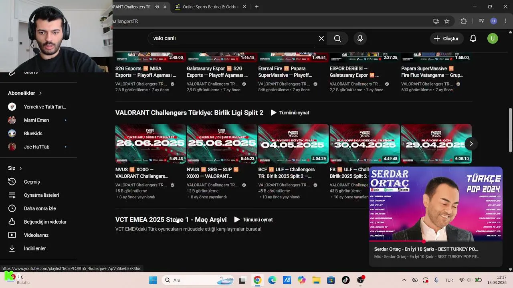Open Microsoft Store from taskbar
Image resolution: width=513 pixels, height=288 pixels.
point(331,280)
